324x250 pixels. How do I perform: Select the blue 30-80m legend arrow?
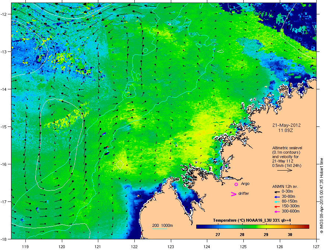coord(277,197)
